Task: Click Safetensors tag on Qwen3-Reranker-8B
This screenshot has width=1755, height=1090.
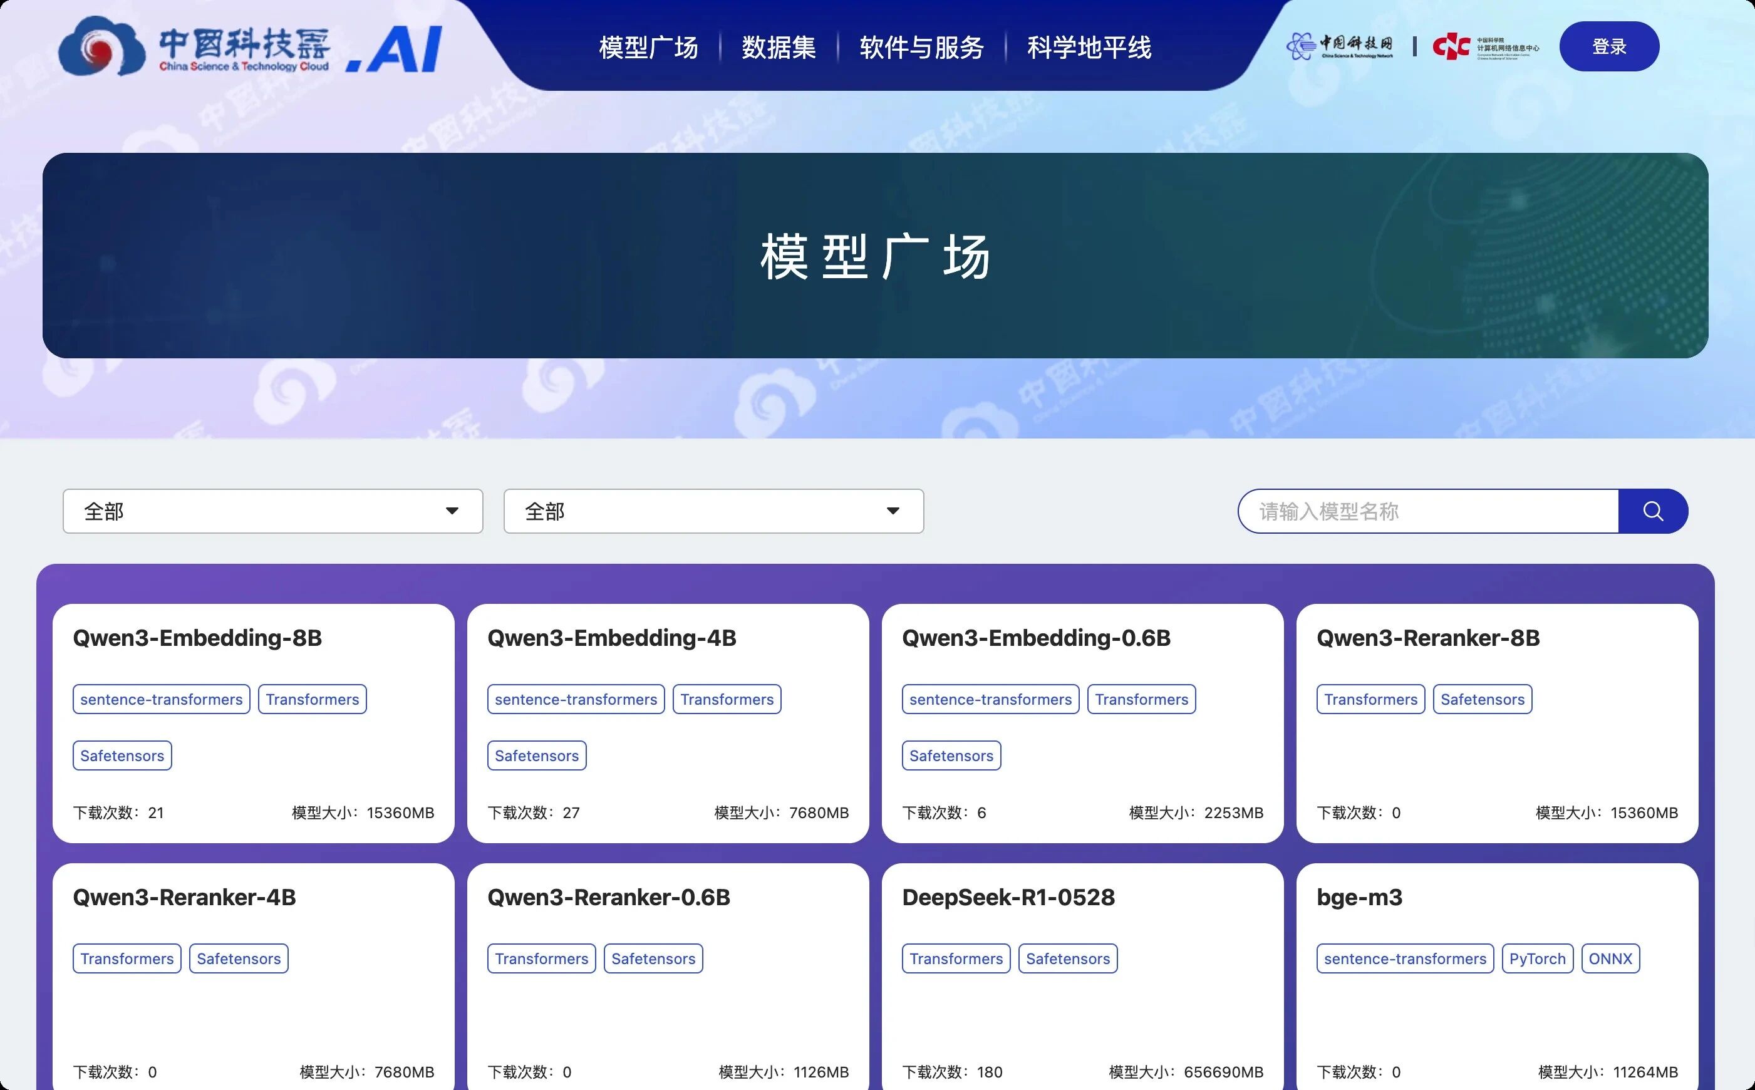Action: (1483, 699)
